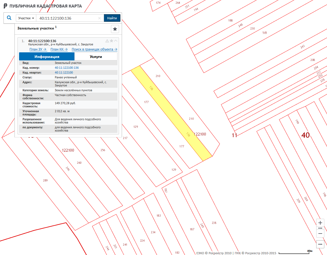Click the value Частная собственность
The height and width of the screenshot is (255, 327).
[70, 95]
